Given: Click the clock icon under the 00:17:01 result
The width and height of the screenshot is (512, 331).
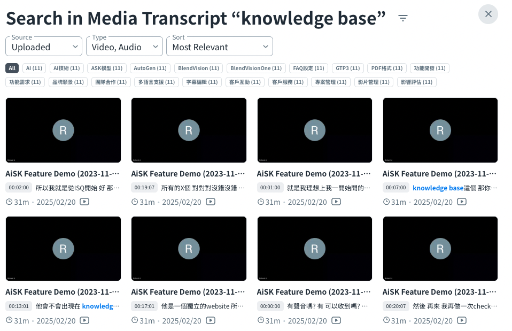Looking at the screenshot, I should tap(135, 320).
